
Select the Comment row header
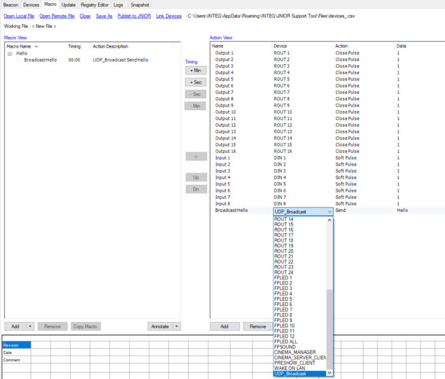coord(17,360)
